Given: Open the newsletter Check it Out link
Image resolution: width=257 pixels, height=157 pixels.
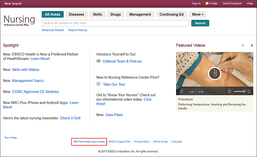Looking at the screenshot, I should [x=70, y=118].
